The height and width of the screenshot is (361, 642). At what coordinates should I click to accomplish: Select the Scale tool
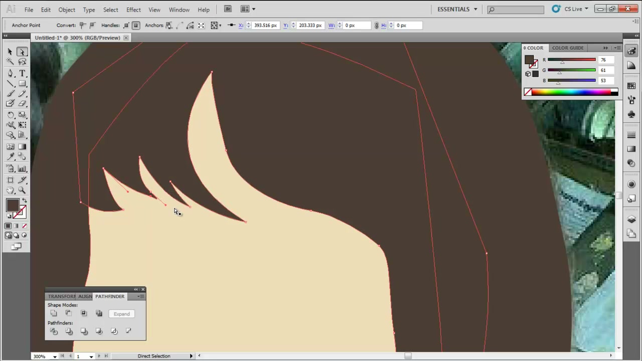(x=22, y=115)
